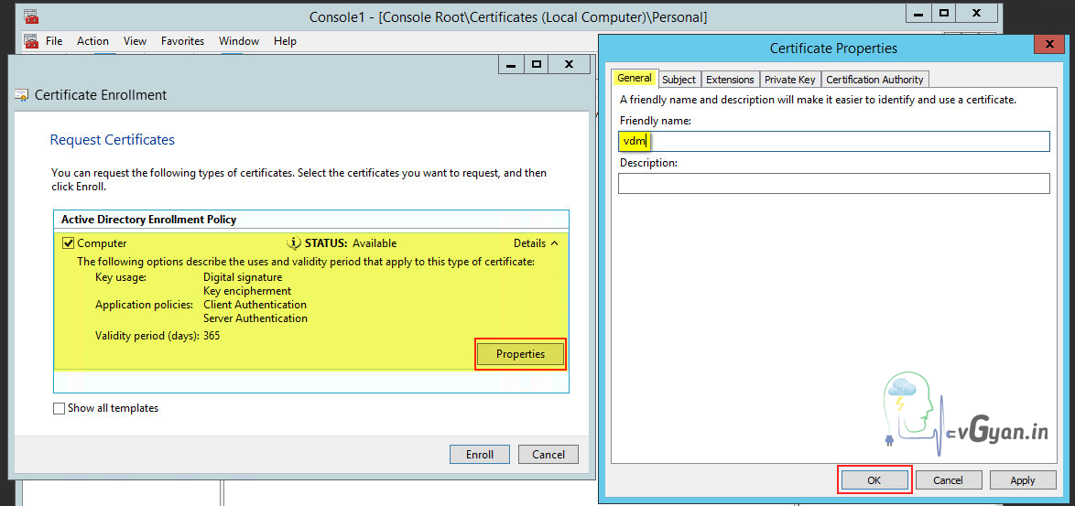
Task: Click the Certificate Enrollment wizard icon
Action: (x=21, y=95)
